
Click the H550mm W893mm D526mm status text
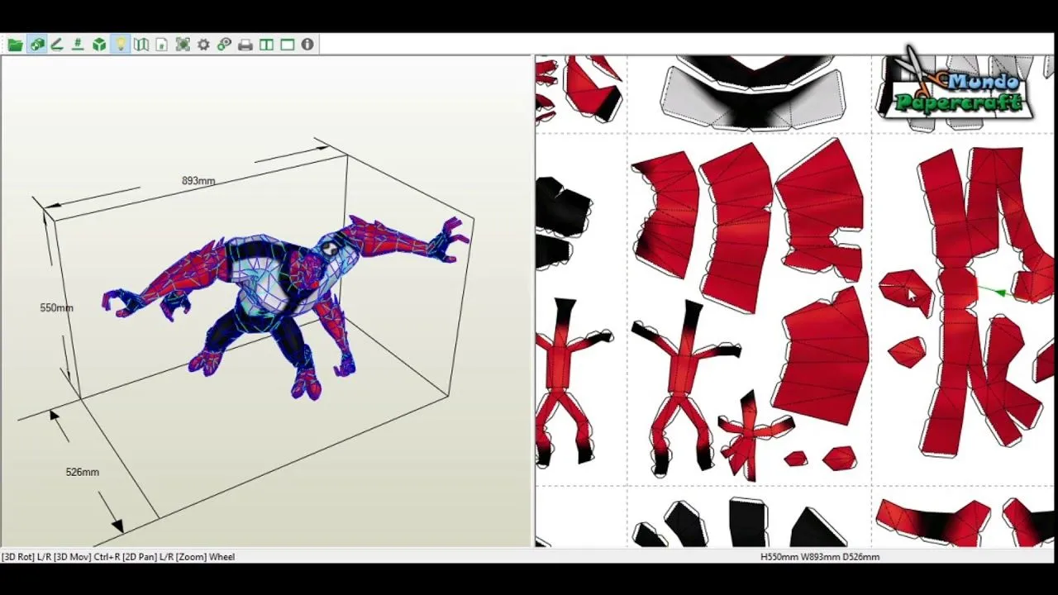(820, 557)
